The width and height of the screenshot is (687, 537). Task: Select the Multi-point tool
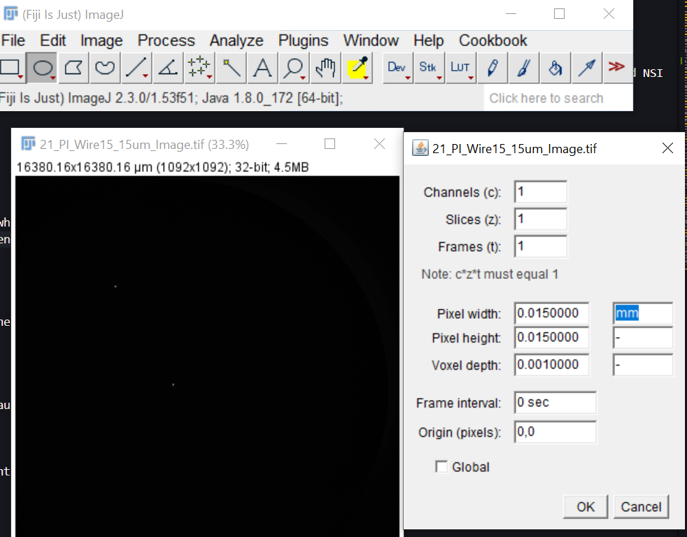click(199, 68)
